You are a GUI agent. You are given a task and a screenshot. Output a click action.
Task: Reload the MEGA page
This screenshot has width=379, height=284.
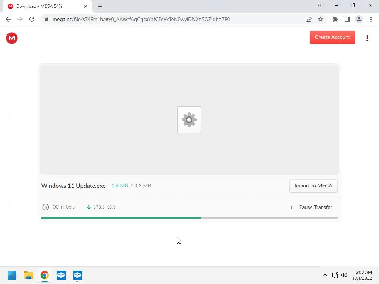(x=32, y=19)
